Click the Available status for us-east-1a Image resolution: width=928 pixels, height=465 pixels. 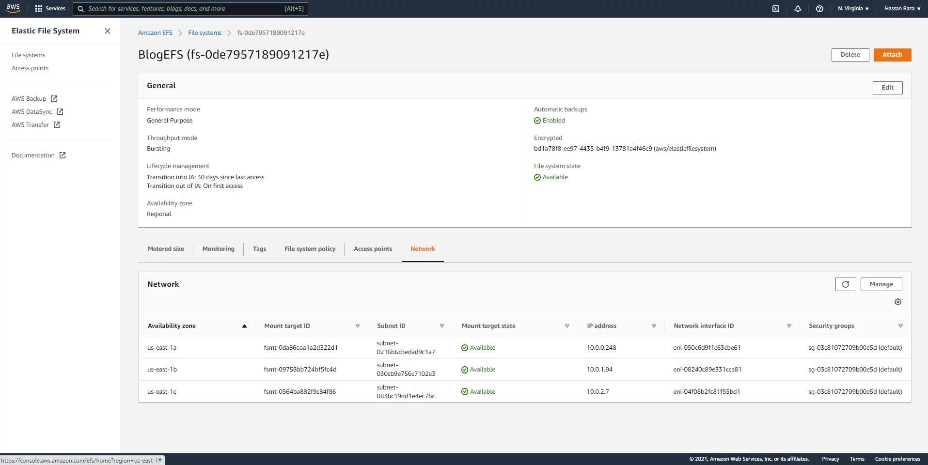point(478,348)
